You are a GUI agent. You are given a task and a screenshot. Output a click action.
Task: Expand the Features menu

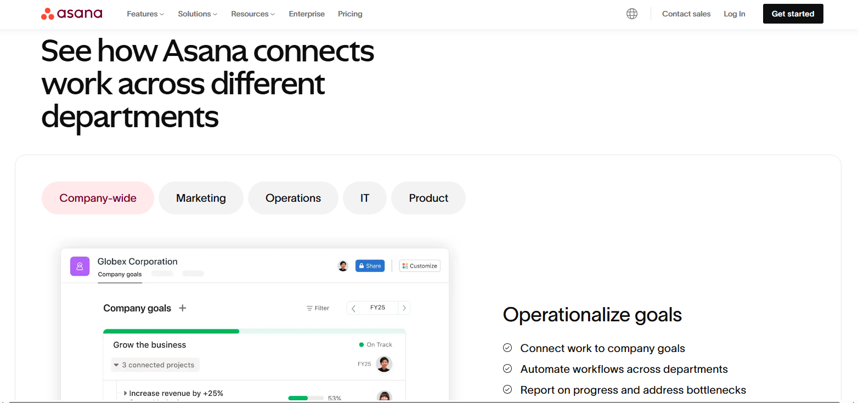pos(145,14)
